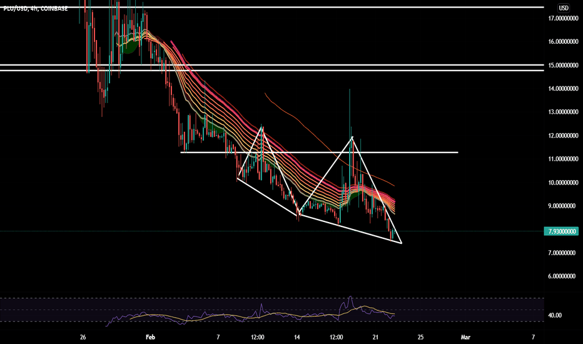This screenshot has height=344, width=583.
Task: Select the 7.93000000 current price label
Action: click(x=562, y=231)
